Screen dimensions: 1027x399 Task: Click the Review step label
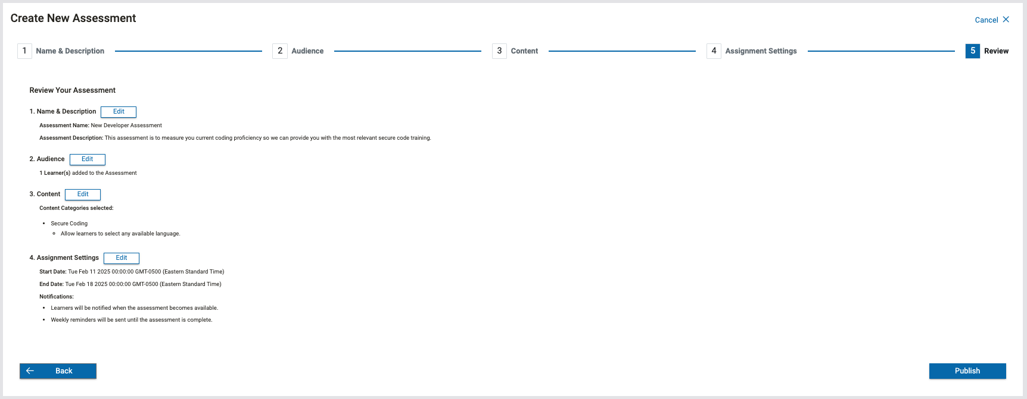[996, 51]
